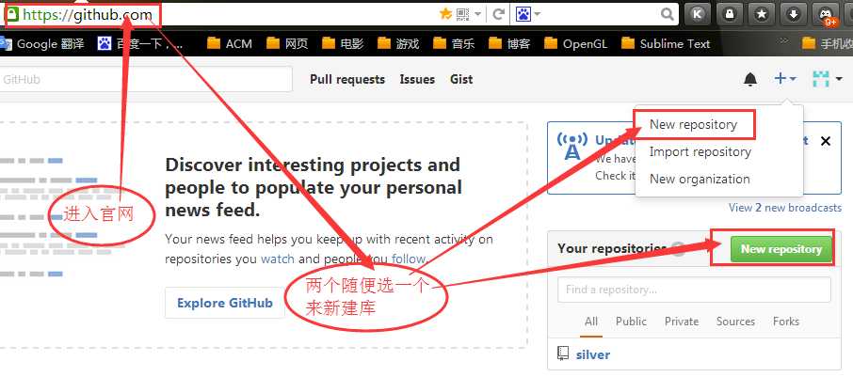Click the broadcast antenna icon
853x377 pixels.
[x=571, y=146]
